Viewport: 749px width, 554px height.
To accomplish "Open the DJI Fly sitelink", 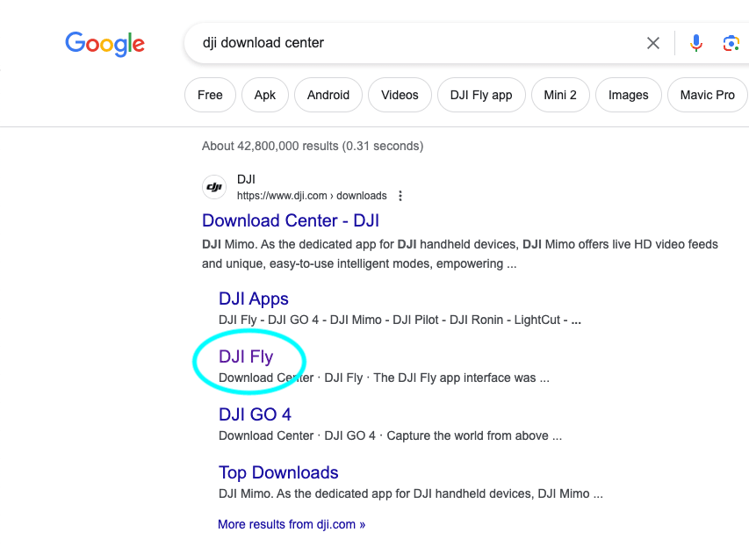I will coord(246,356).
